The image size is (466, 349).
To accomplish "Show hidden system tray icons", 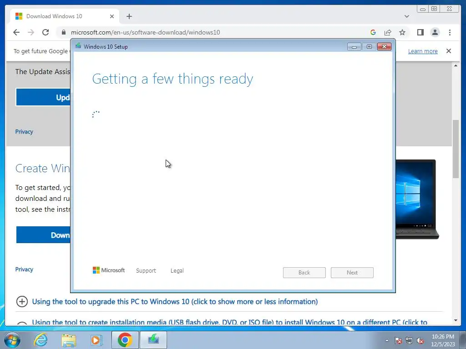I will pyautogui.click(x=387, y=340).
